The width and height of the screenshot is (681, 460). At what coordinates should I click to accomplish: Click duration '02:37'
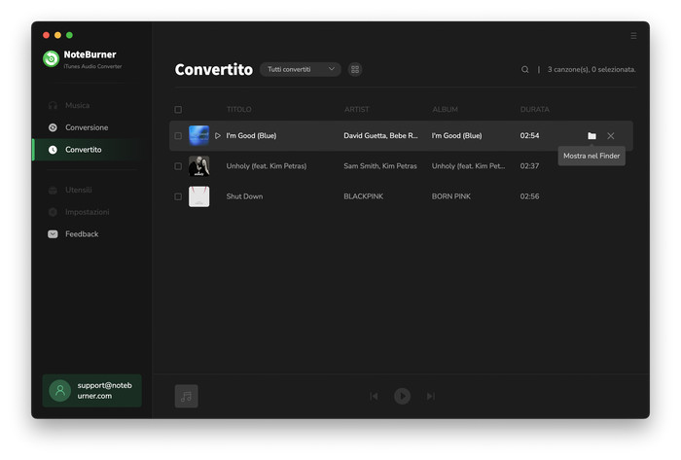tap(529, 166)
